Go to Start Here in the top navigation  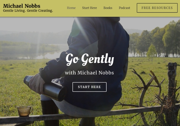(x=89, y=8)
